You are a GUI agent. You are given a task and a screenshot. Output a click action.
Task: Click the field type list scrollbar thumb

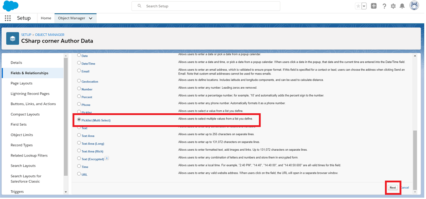point(415,160)
